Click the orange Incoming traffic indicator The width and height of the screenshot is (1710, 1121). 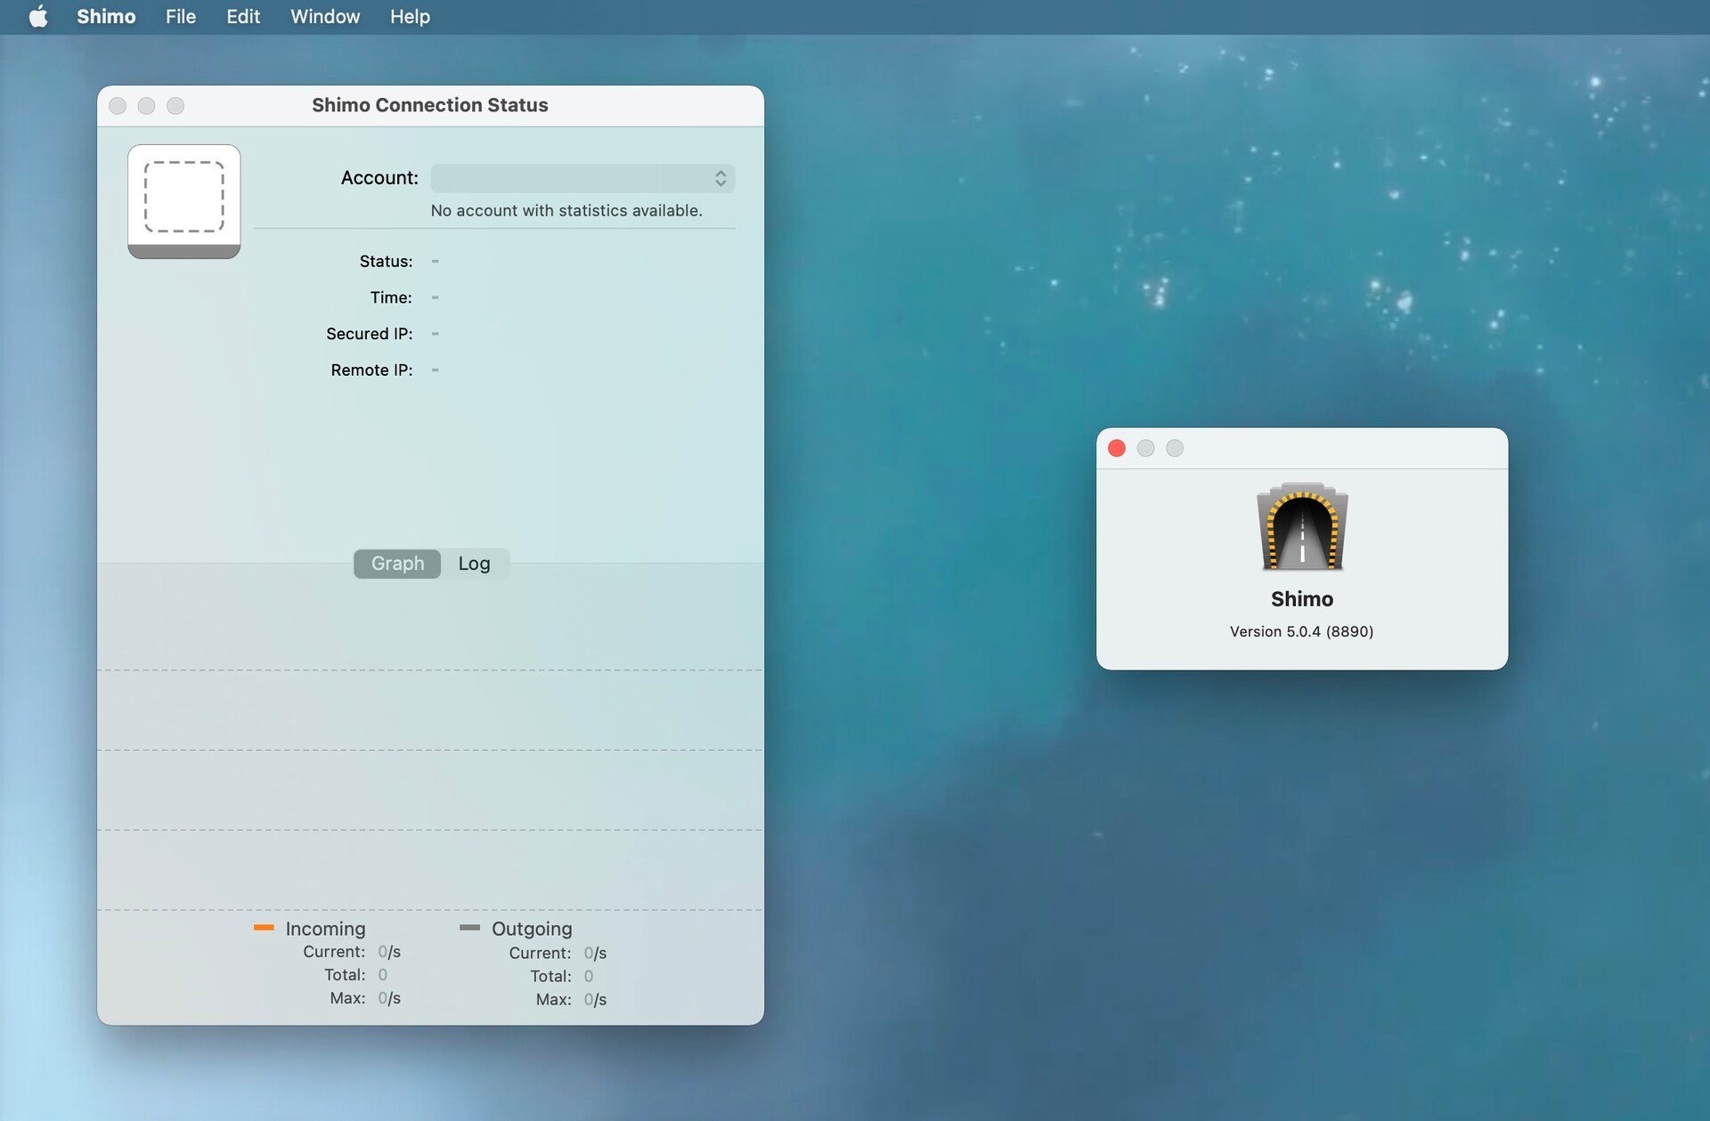pos(264,928)
